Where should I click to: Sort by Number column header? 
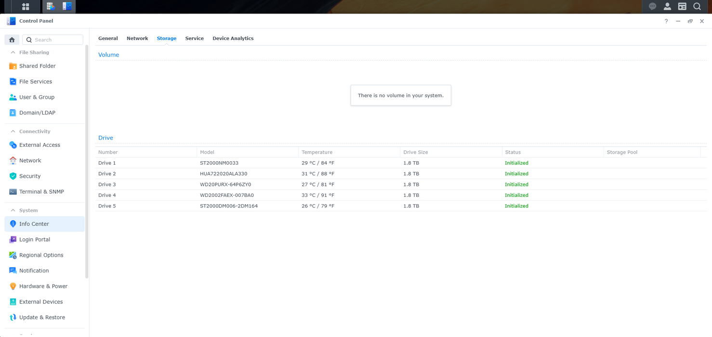point(146,152)
